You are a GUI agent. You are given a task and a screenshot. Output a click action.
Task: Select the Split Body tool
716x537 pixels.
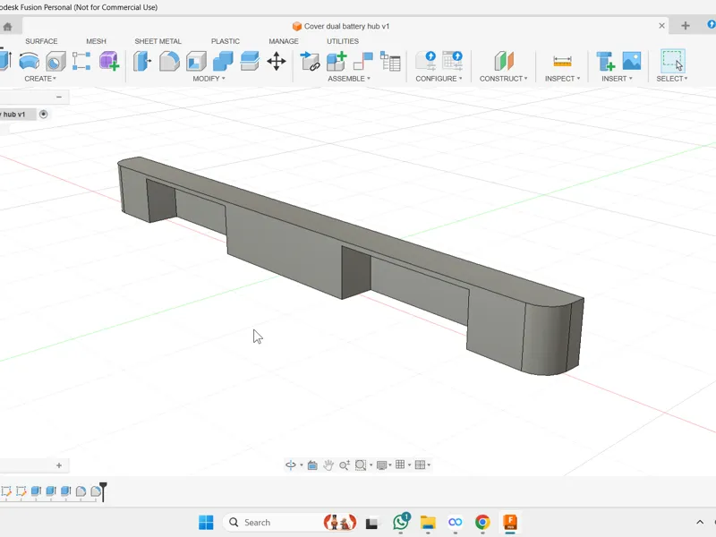(x=250, y=61)
